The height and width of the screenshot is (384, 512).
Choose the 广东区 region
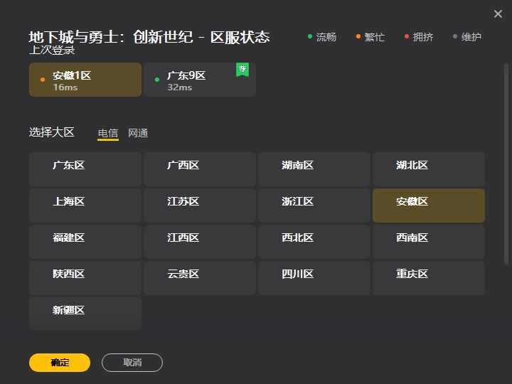(x=85, y=169)
